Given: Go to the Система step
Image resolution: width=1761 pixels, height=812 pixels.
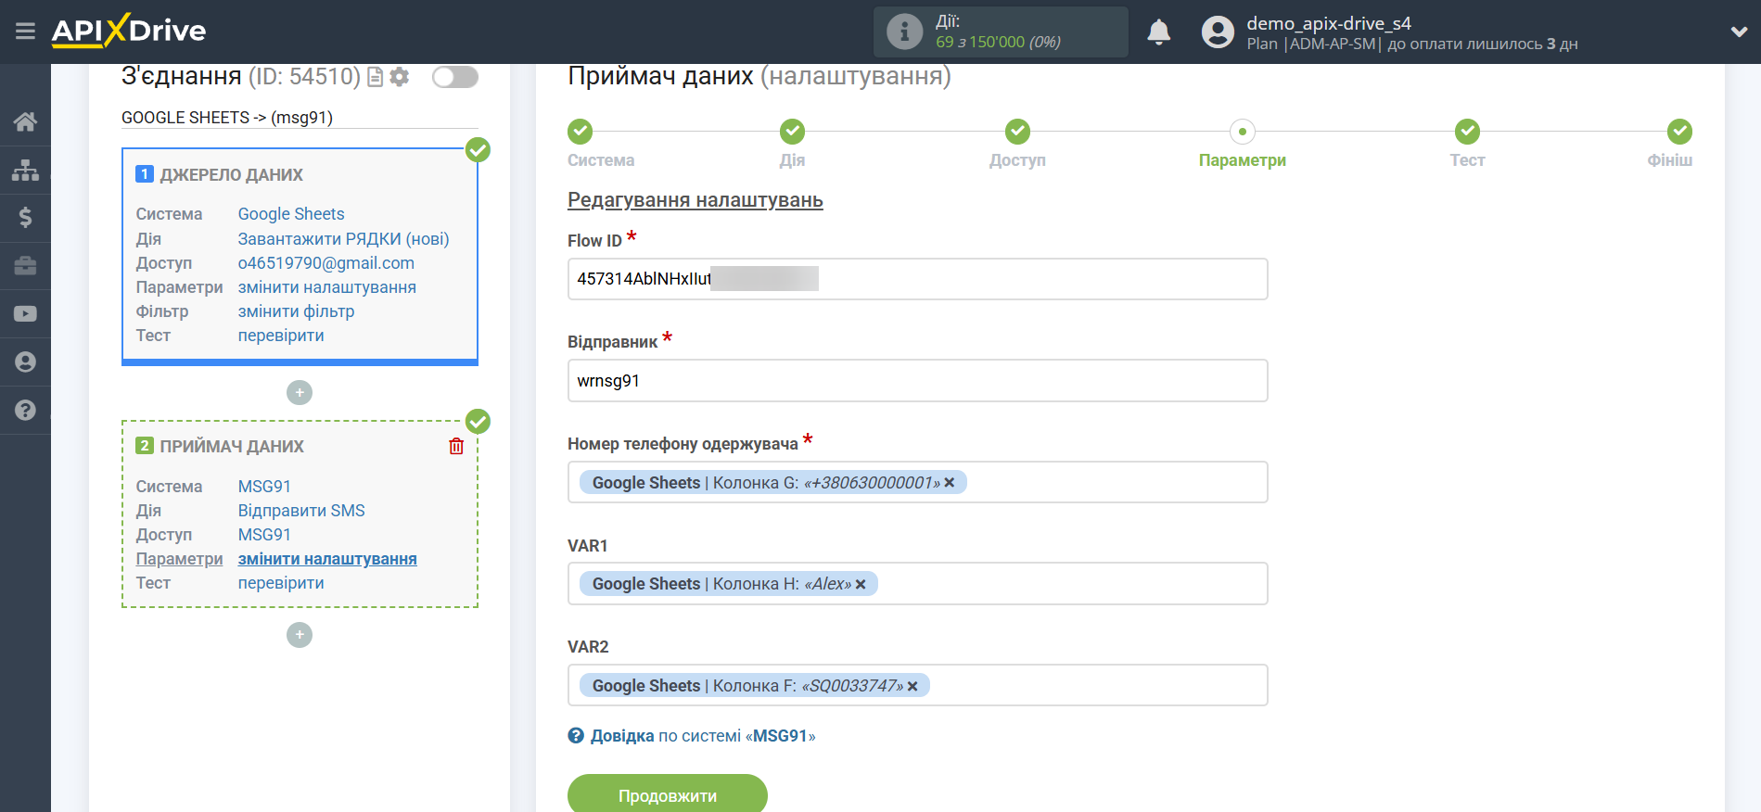Looking at the screenshot, I should pos(581,132).
